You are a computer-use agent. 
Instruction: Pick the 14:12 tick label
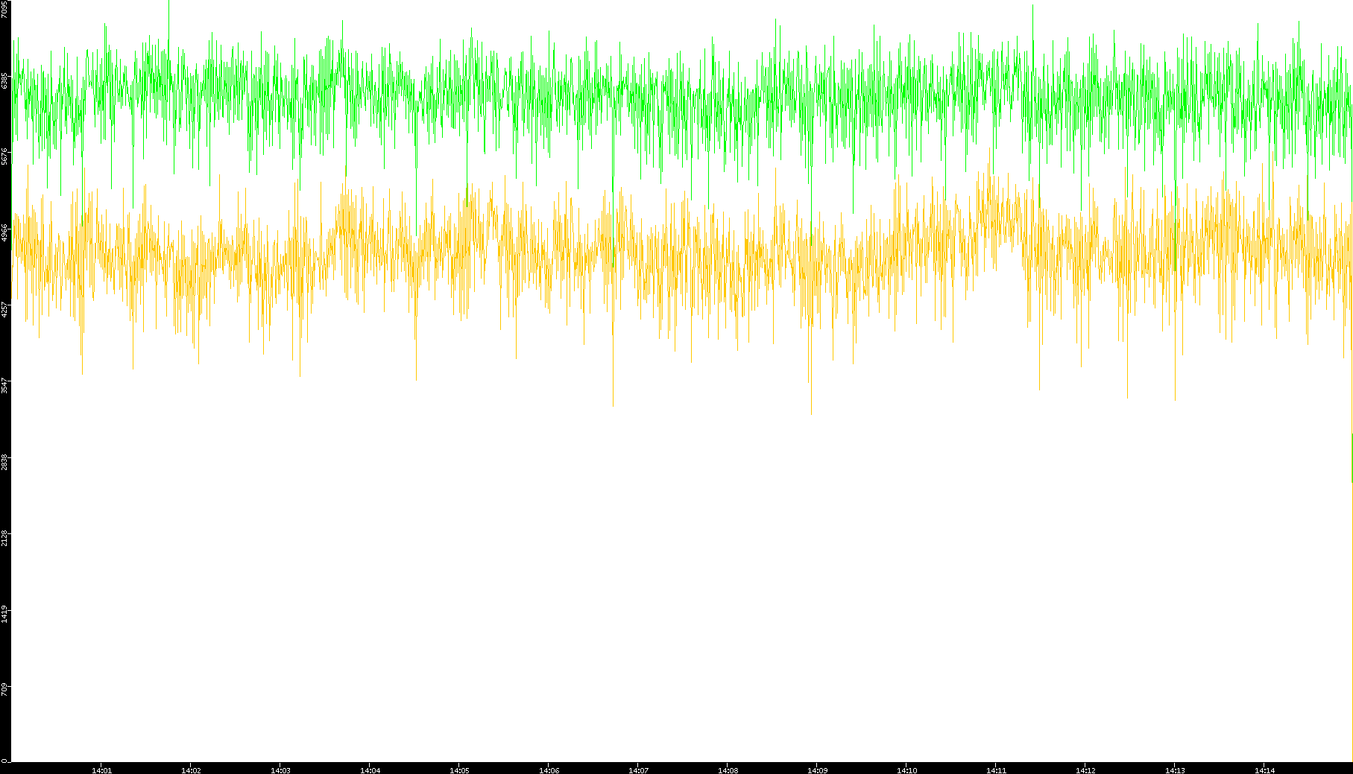tap(1085, 770)
